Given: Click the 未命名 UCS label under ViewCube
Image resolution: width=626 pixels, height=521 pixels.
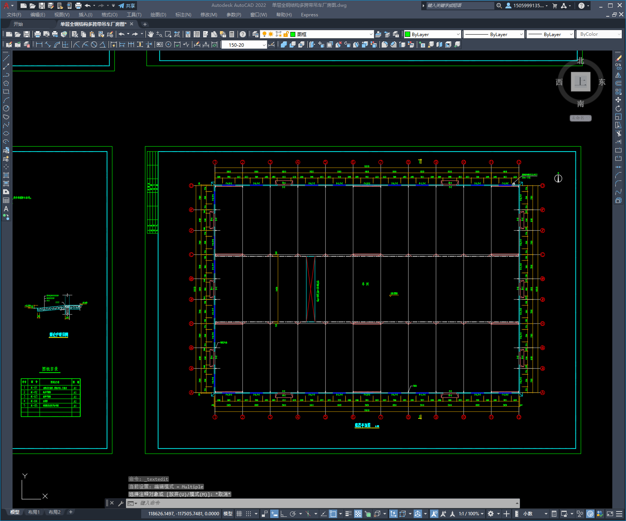Looking at the screenshot, I should coord(580,118).
